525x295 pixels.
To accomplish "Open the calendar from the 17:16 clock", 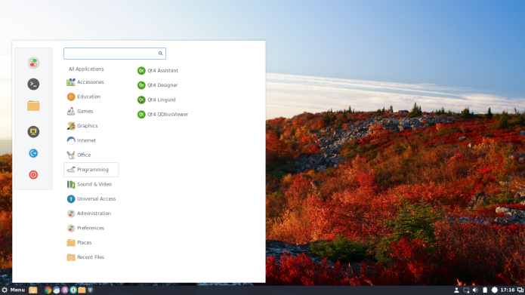I will pos(508,290).
